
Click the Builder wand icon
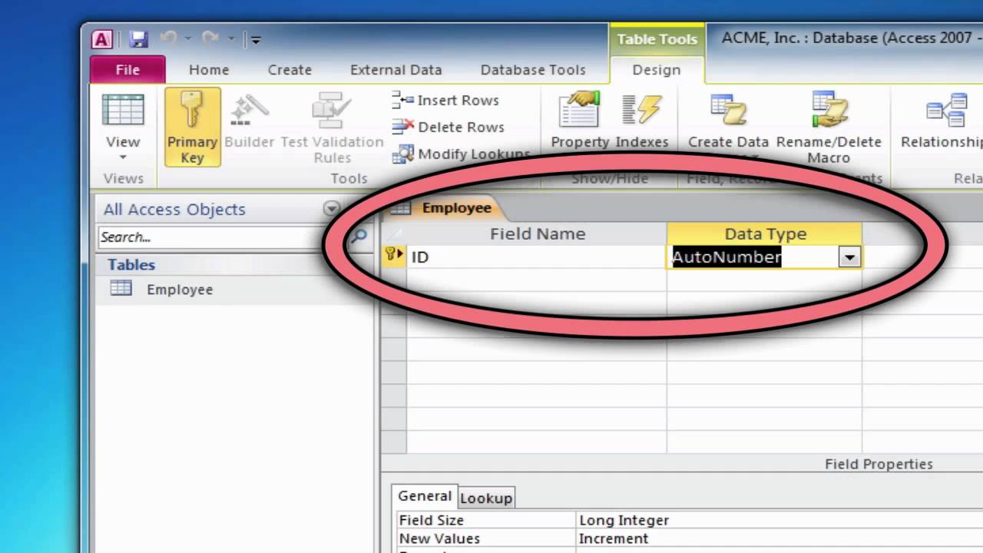tap(249, 111)
